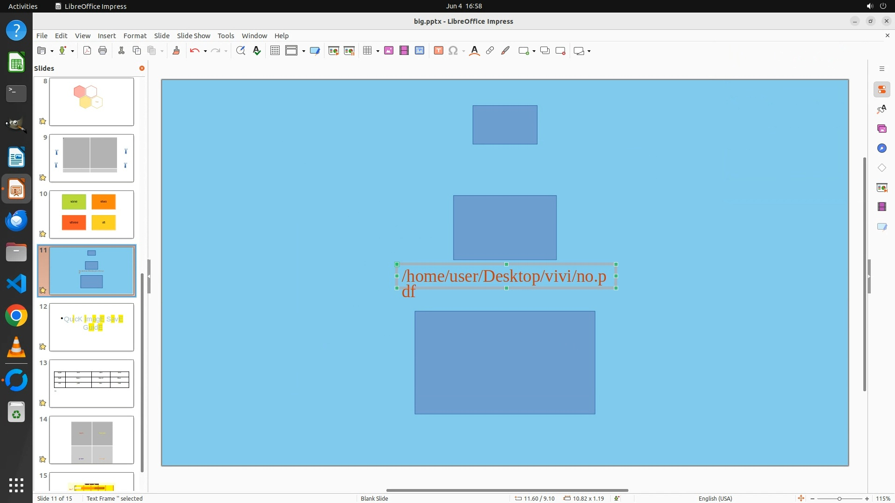Open the Slide Show menu
Screen dimensions: 895x503
(x=193, y=35)
